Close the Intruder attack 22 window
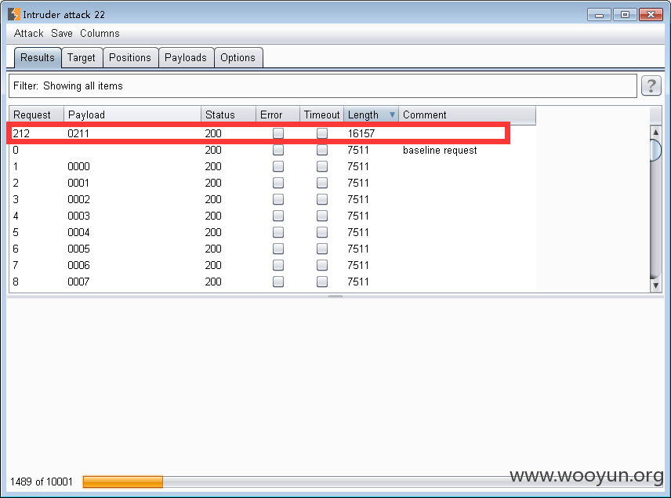The width and height of the screenshot is (671, 498). 651,15
